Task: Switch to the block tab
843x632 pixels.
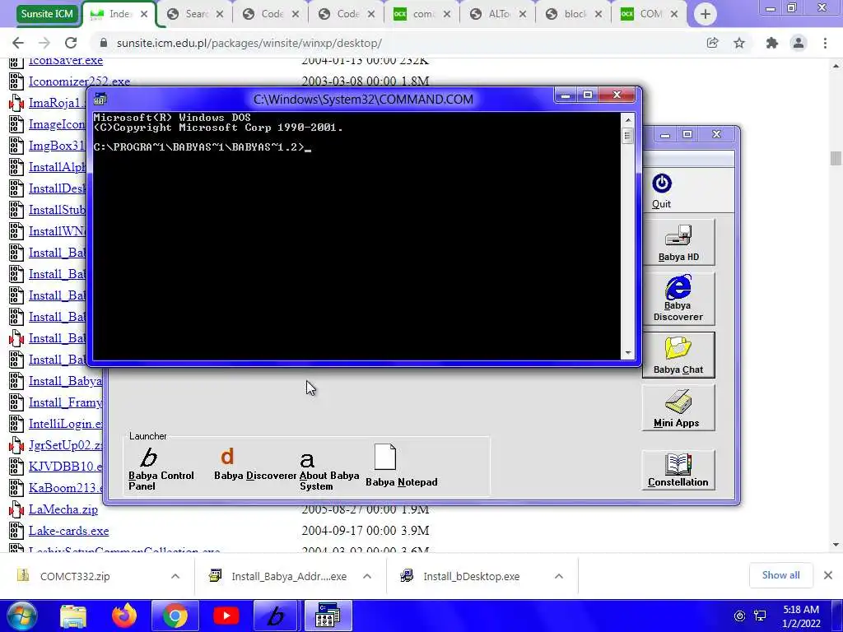Action: [x=573, y=14]
